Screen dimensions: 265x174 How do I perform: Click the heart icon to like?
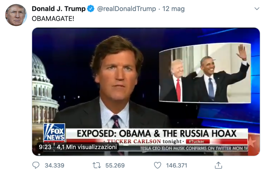(x=158, y=165)
